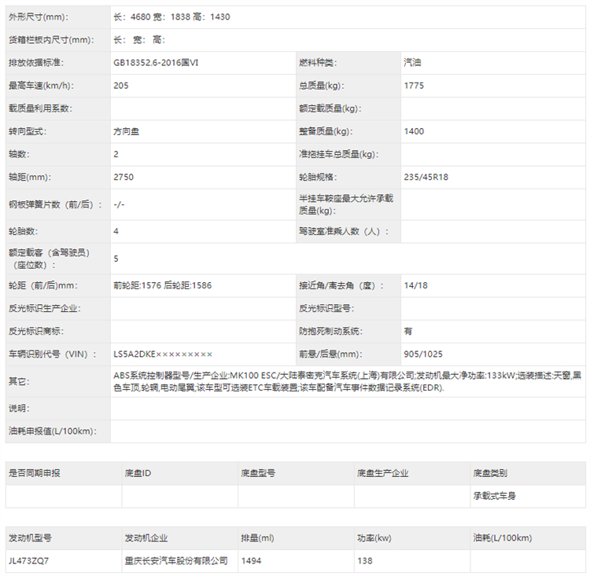
Task: Select the curb weight value 1400
Action: pos(414,131)
